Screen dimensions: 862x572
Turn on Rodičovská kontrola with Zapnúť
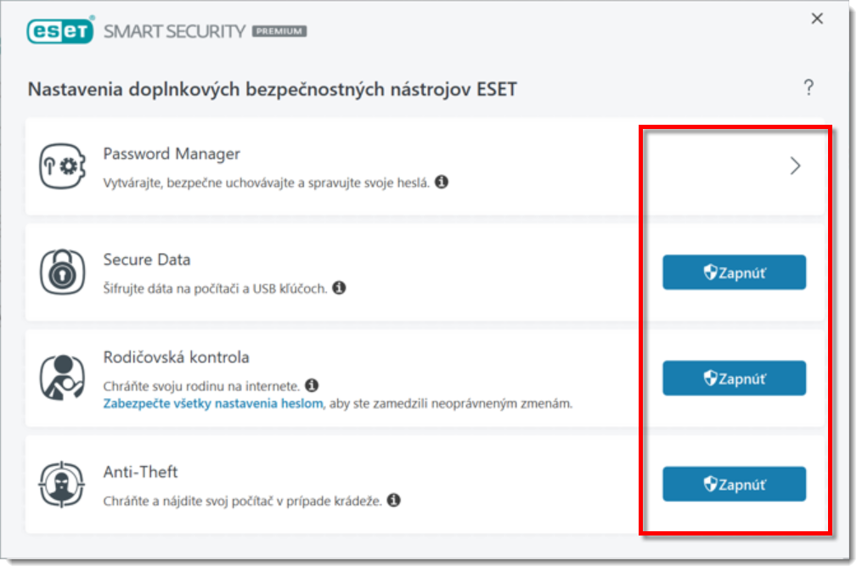coord(734,379)
